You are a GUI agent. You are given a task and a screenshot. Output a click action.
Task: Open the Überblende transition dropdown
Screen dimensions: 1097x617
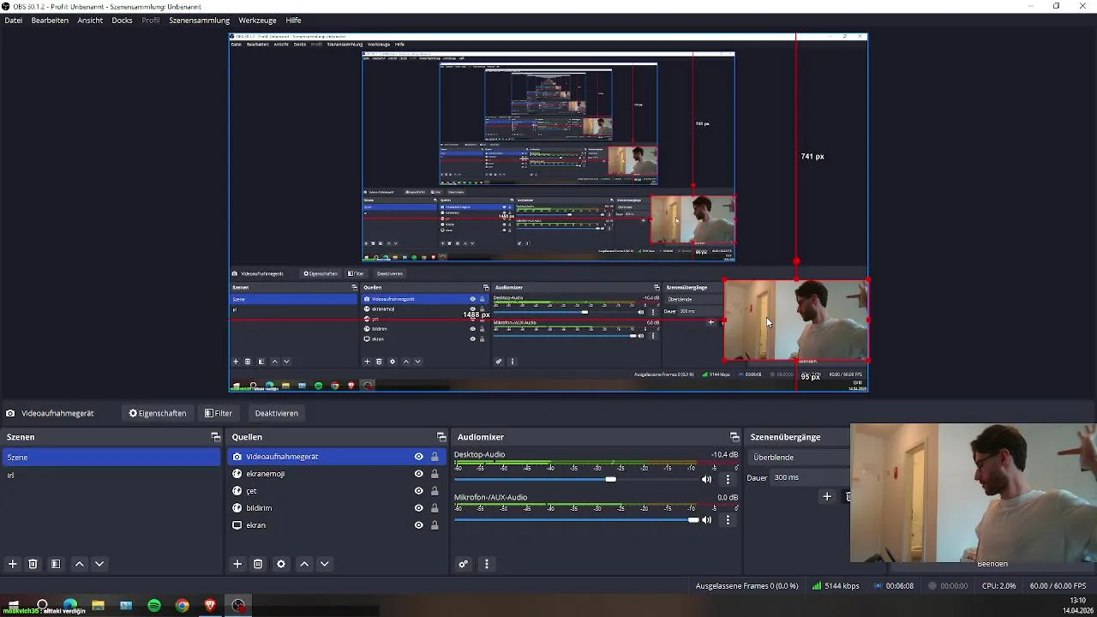pyautogui.click(x=800, y=458)
